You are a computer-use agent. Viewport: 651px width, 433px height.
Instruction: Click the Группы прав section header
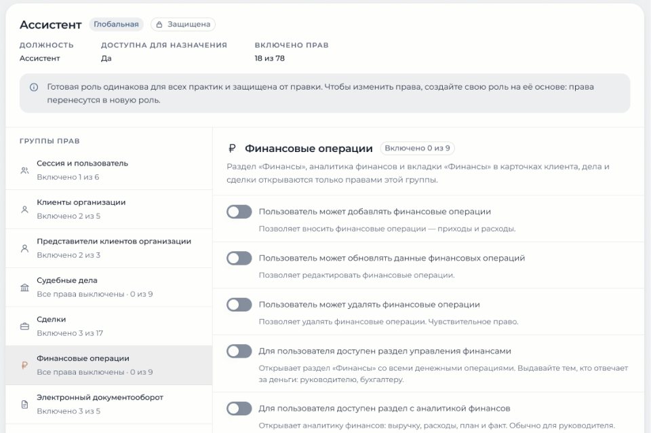pos(50,141)
